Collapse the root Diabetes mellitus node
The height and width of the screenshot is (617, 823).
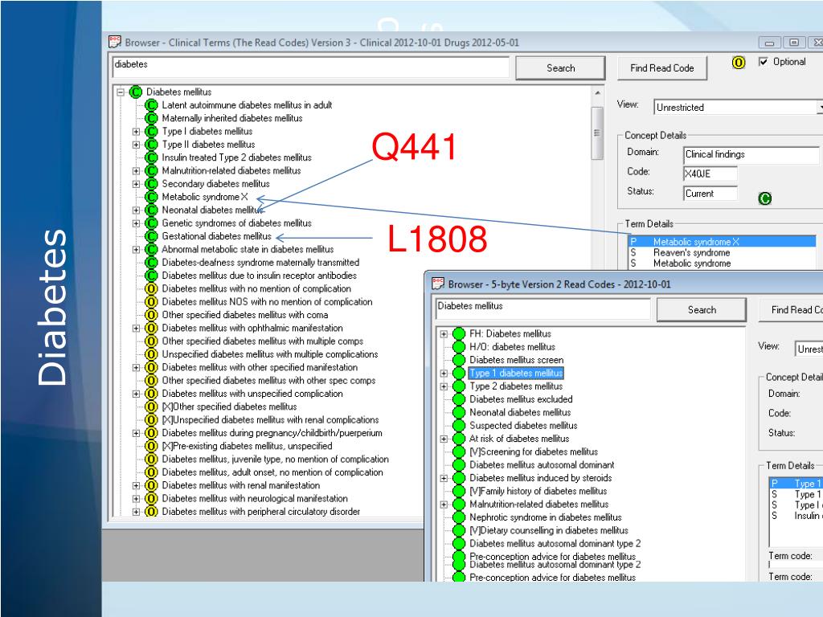pyautogui.click(x=121, y=92)
